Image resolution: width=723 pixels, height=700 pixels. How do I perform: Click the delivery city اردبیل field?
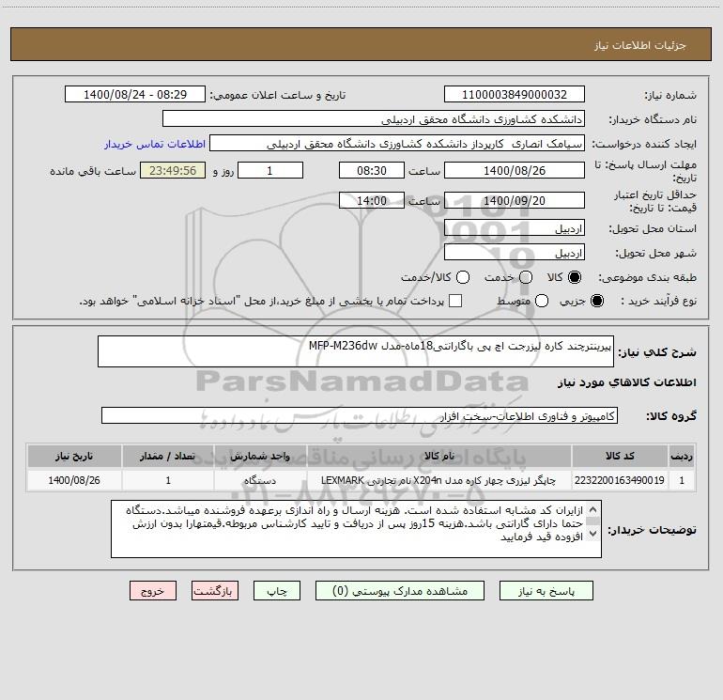[515, 253]
